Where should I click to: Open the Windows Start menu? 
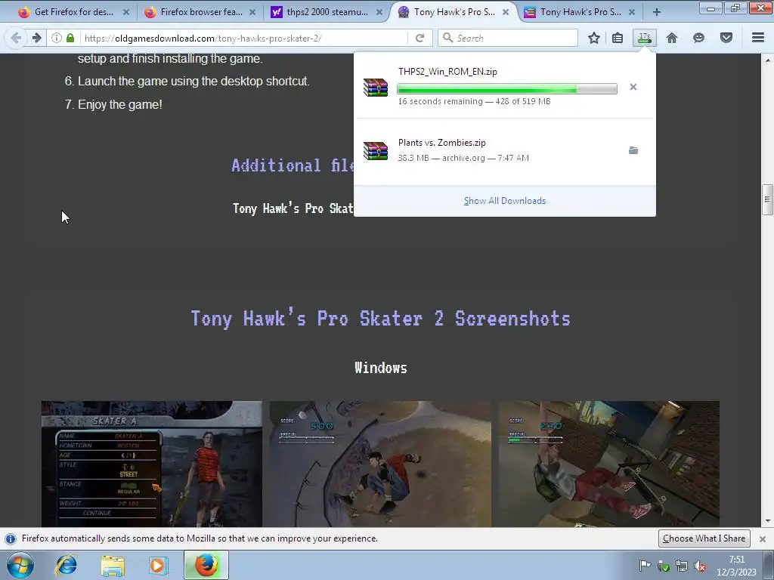point(20,565)
